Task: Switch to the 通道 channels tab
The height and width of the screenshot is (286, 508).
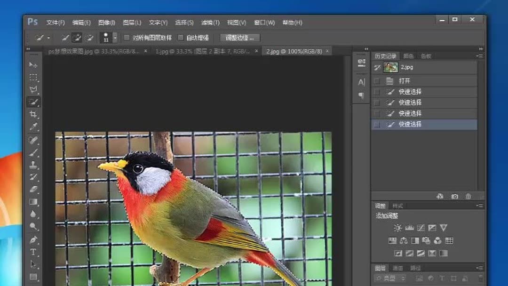Action: [397, 268]
